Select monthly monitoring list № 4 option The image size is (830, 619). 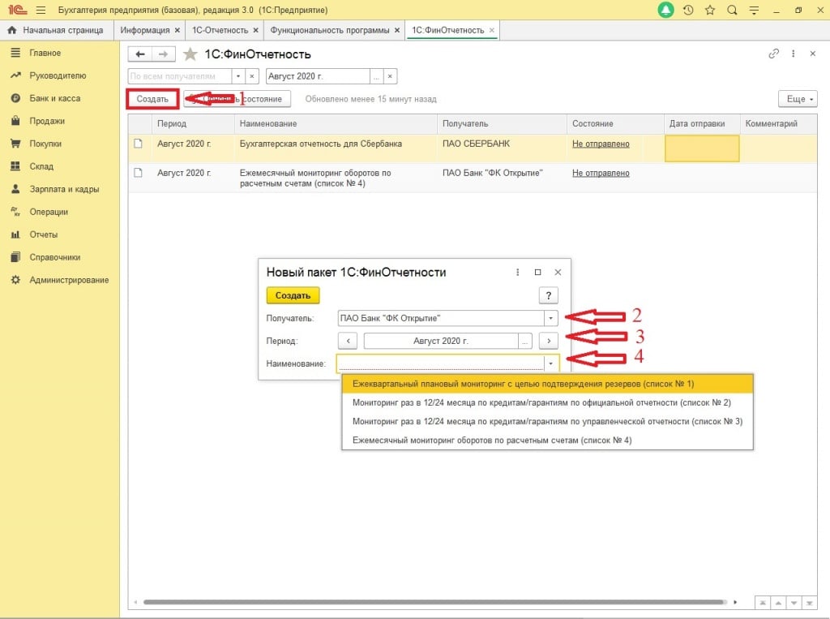(x=491, y=441)
